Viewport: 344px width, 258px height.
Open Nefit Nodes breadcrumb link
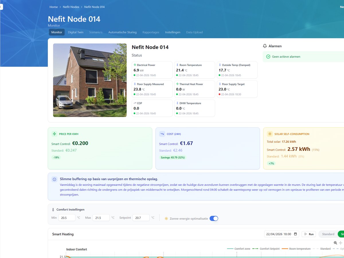(x=71, y=7)
